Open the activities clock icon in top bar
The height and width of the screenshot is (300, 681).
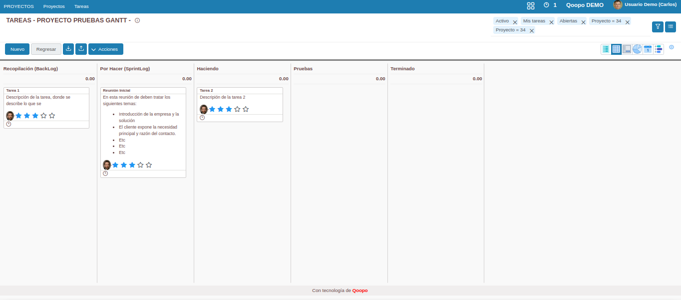(x=546, y=5)
